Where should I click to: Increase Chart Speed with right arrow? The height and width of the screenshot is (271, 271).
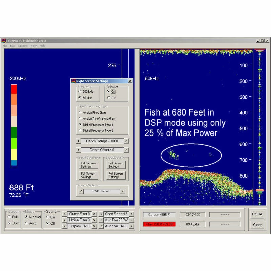pos(131,214)
